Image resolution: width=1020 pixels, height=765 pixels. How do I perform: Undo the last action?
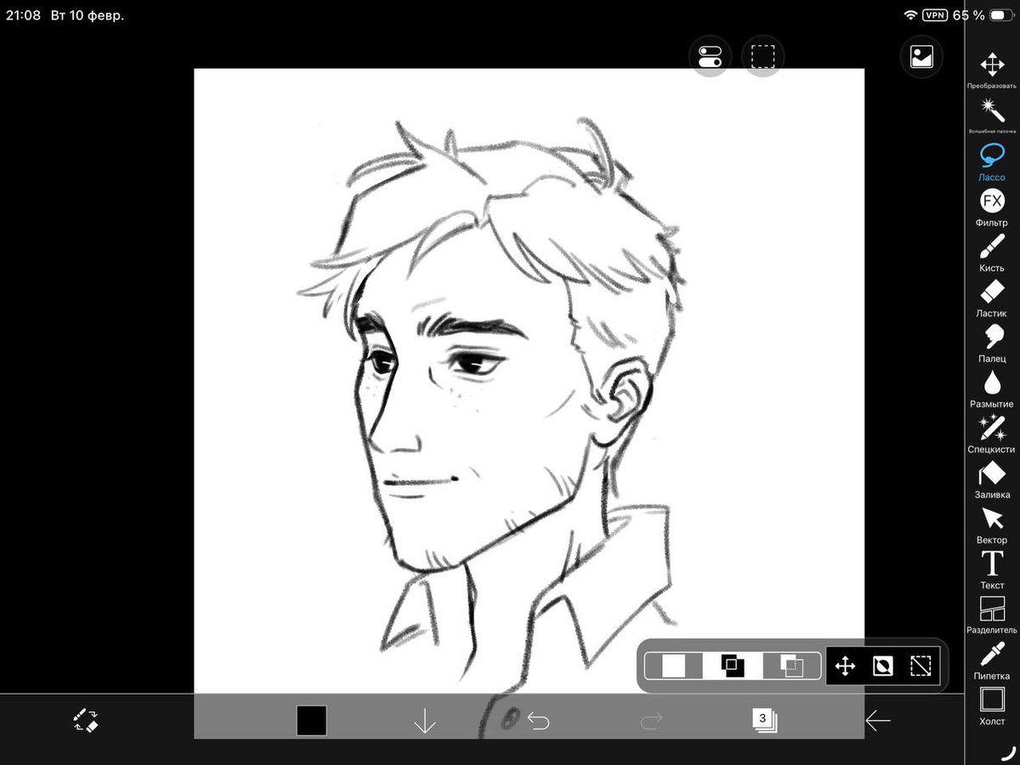(x=538, y=722)
